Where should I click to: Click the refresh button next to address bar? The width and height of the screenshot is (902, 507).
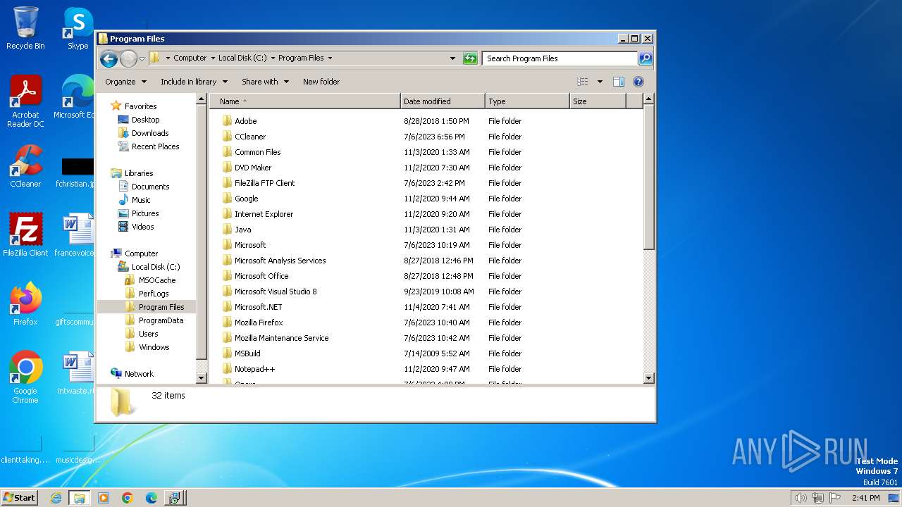470,58
